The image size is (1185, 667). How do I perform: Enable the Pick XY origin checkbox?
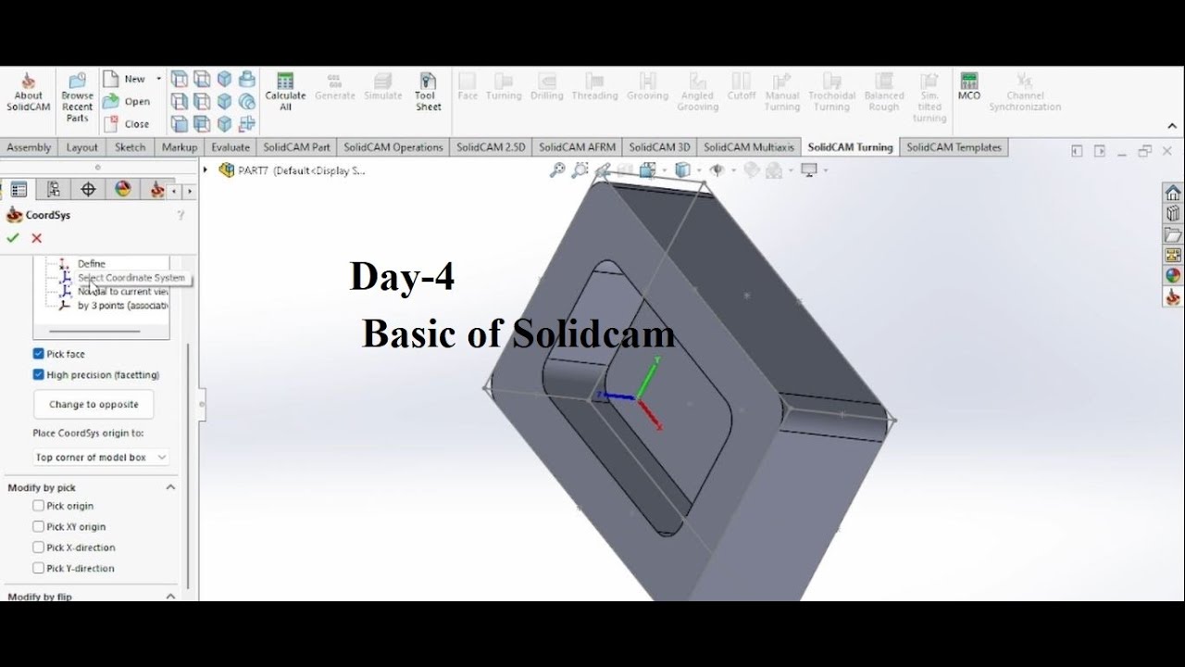coord(39,527)
